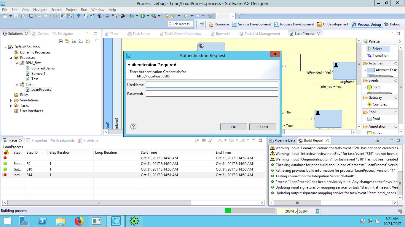405x227 pixels.
Task: Click the terminate square icon in Trace
Action: point(204,140)
